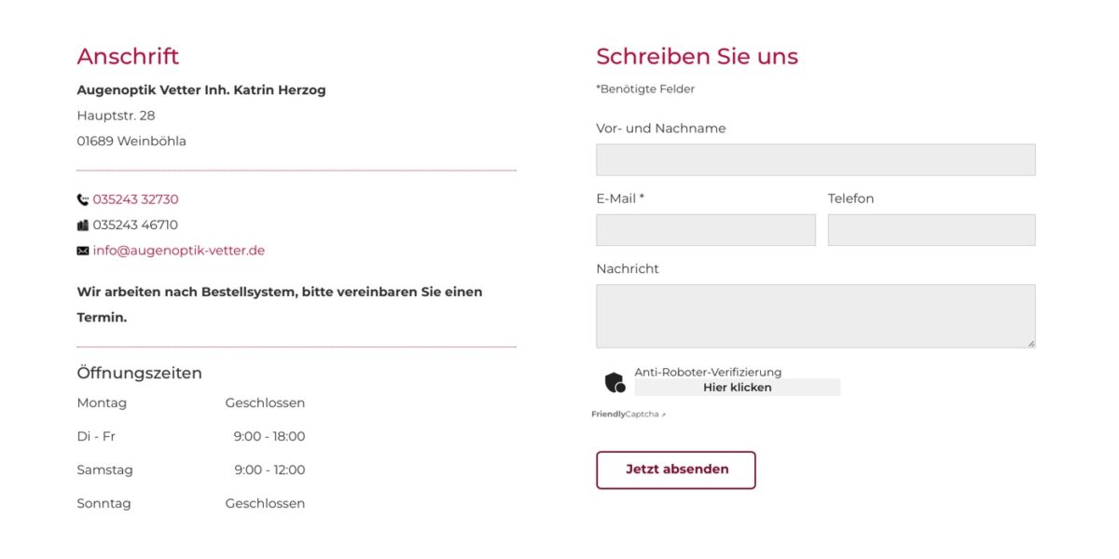
Task: Open the FriendlyCaptcha link
Action: [625, 415]
